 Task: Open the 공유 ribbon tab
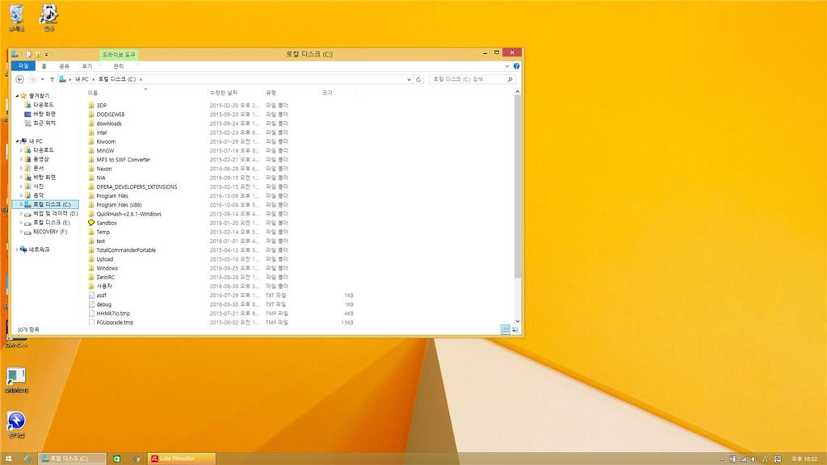click(x=64, y=66)
